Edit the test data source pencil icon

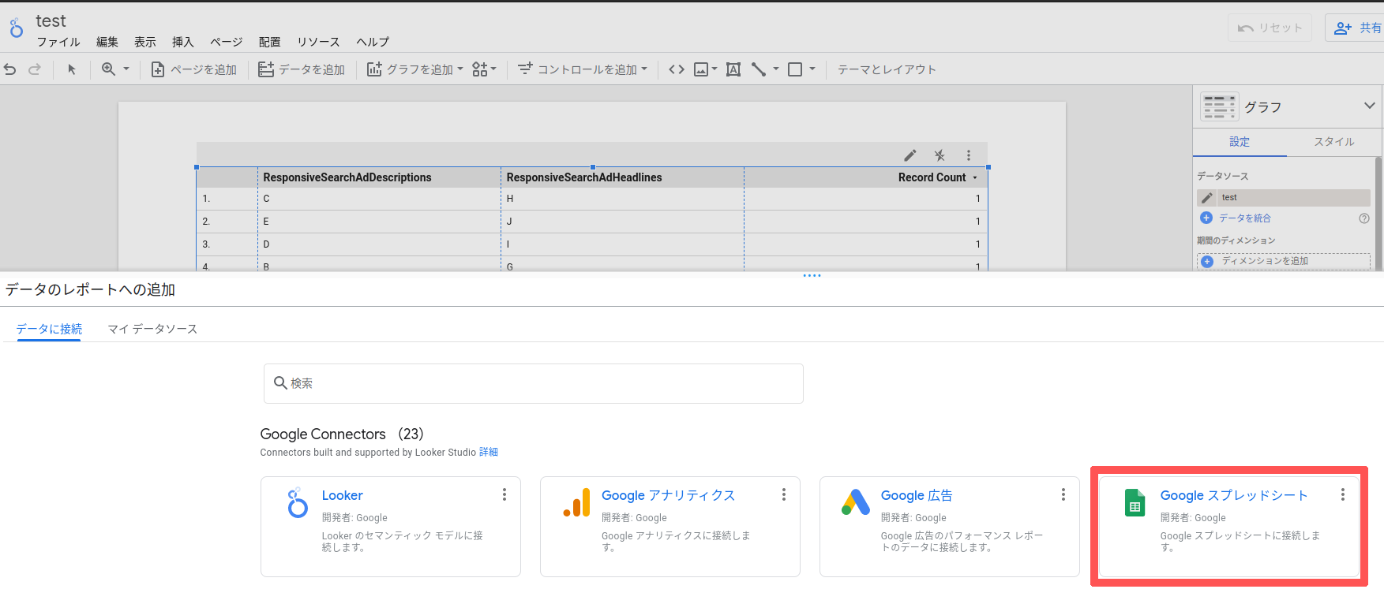click(x=1207, y=198)
